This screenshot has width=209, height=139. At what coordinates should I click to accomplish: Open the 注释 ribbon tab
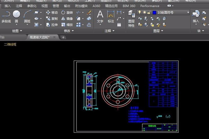pyautogui.click(x=19, y=6)
